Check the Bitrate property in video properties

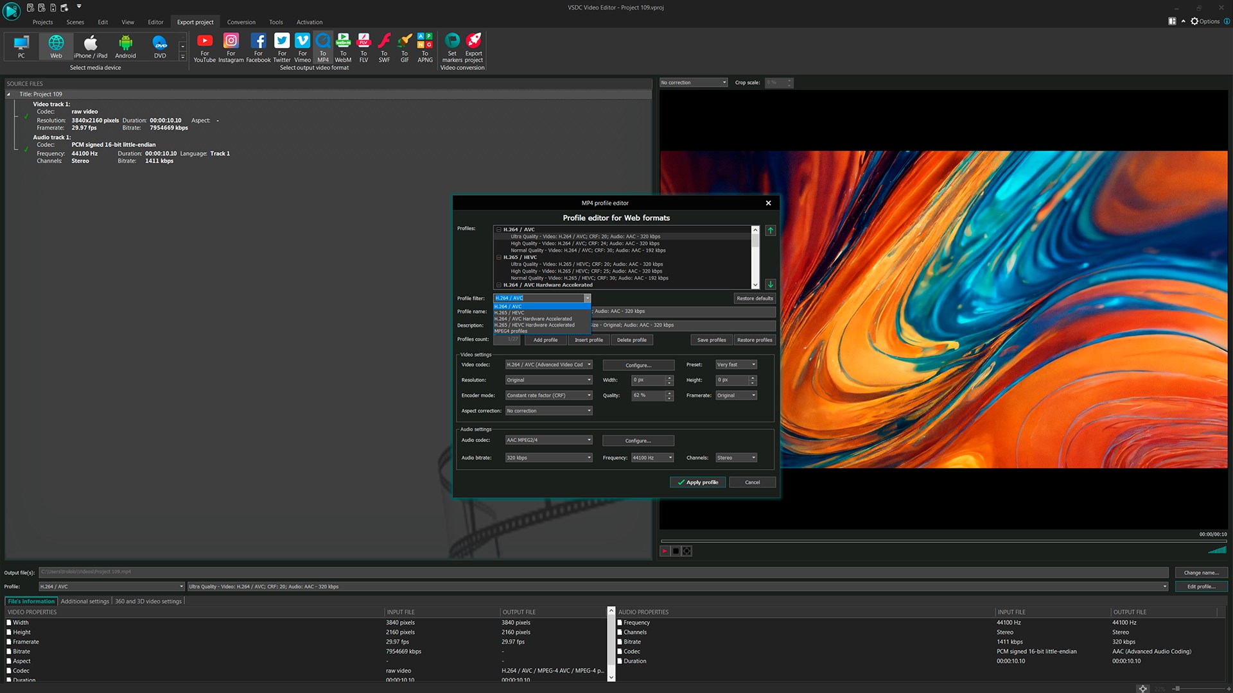tap(9, 651)
